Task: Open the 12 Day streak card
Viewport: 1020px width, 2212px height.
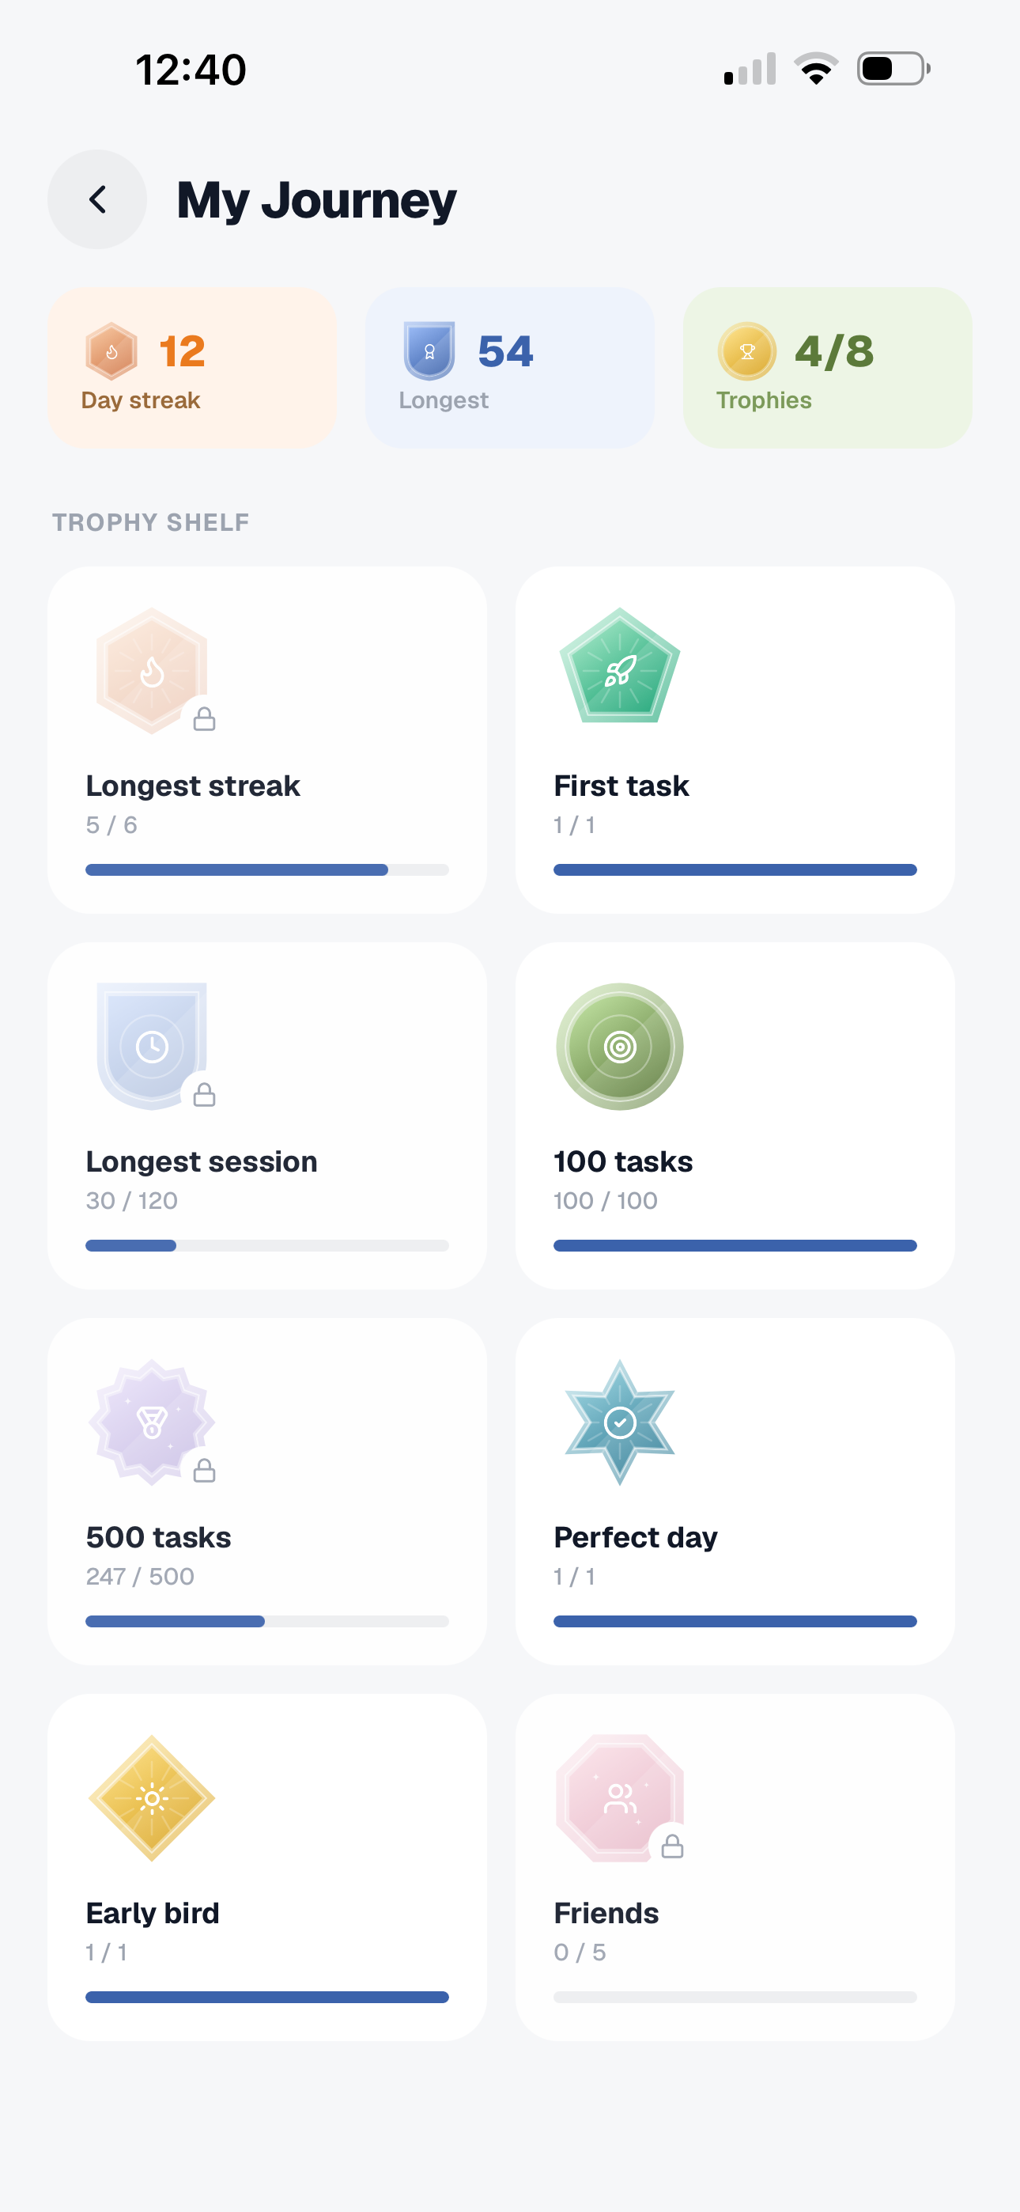Action: [x=192, y=368]
